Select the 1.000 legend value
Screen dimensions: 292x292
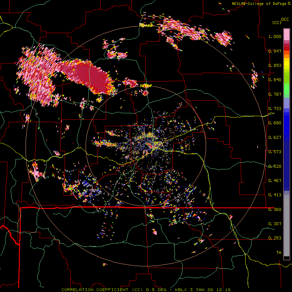[x=275, y=36]
